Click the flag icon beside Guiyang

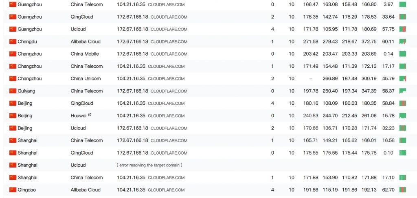click(13, 91)
